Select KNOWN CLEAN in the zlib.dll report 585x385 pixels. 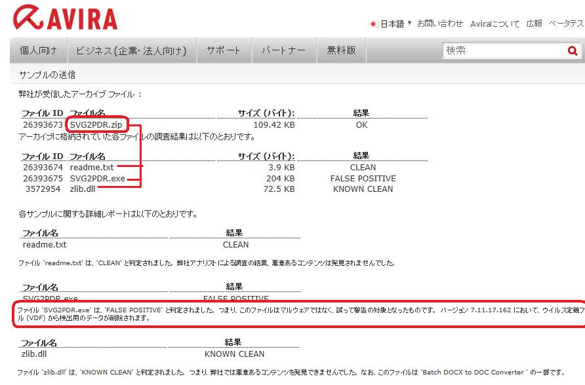click(x=235, y=354)
